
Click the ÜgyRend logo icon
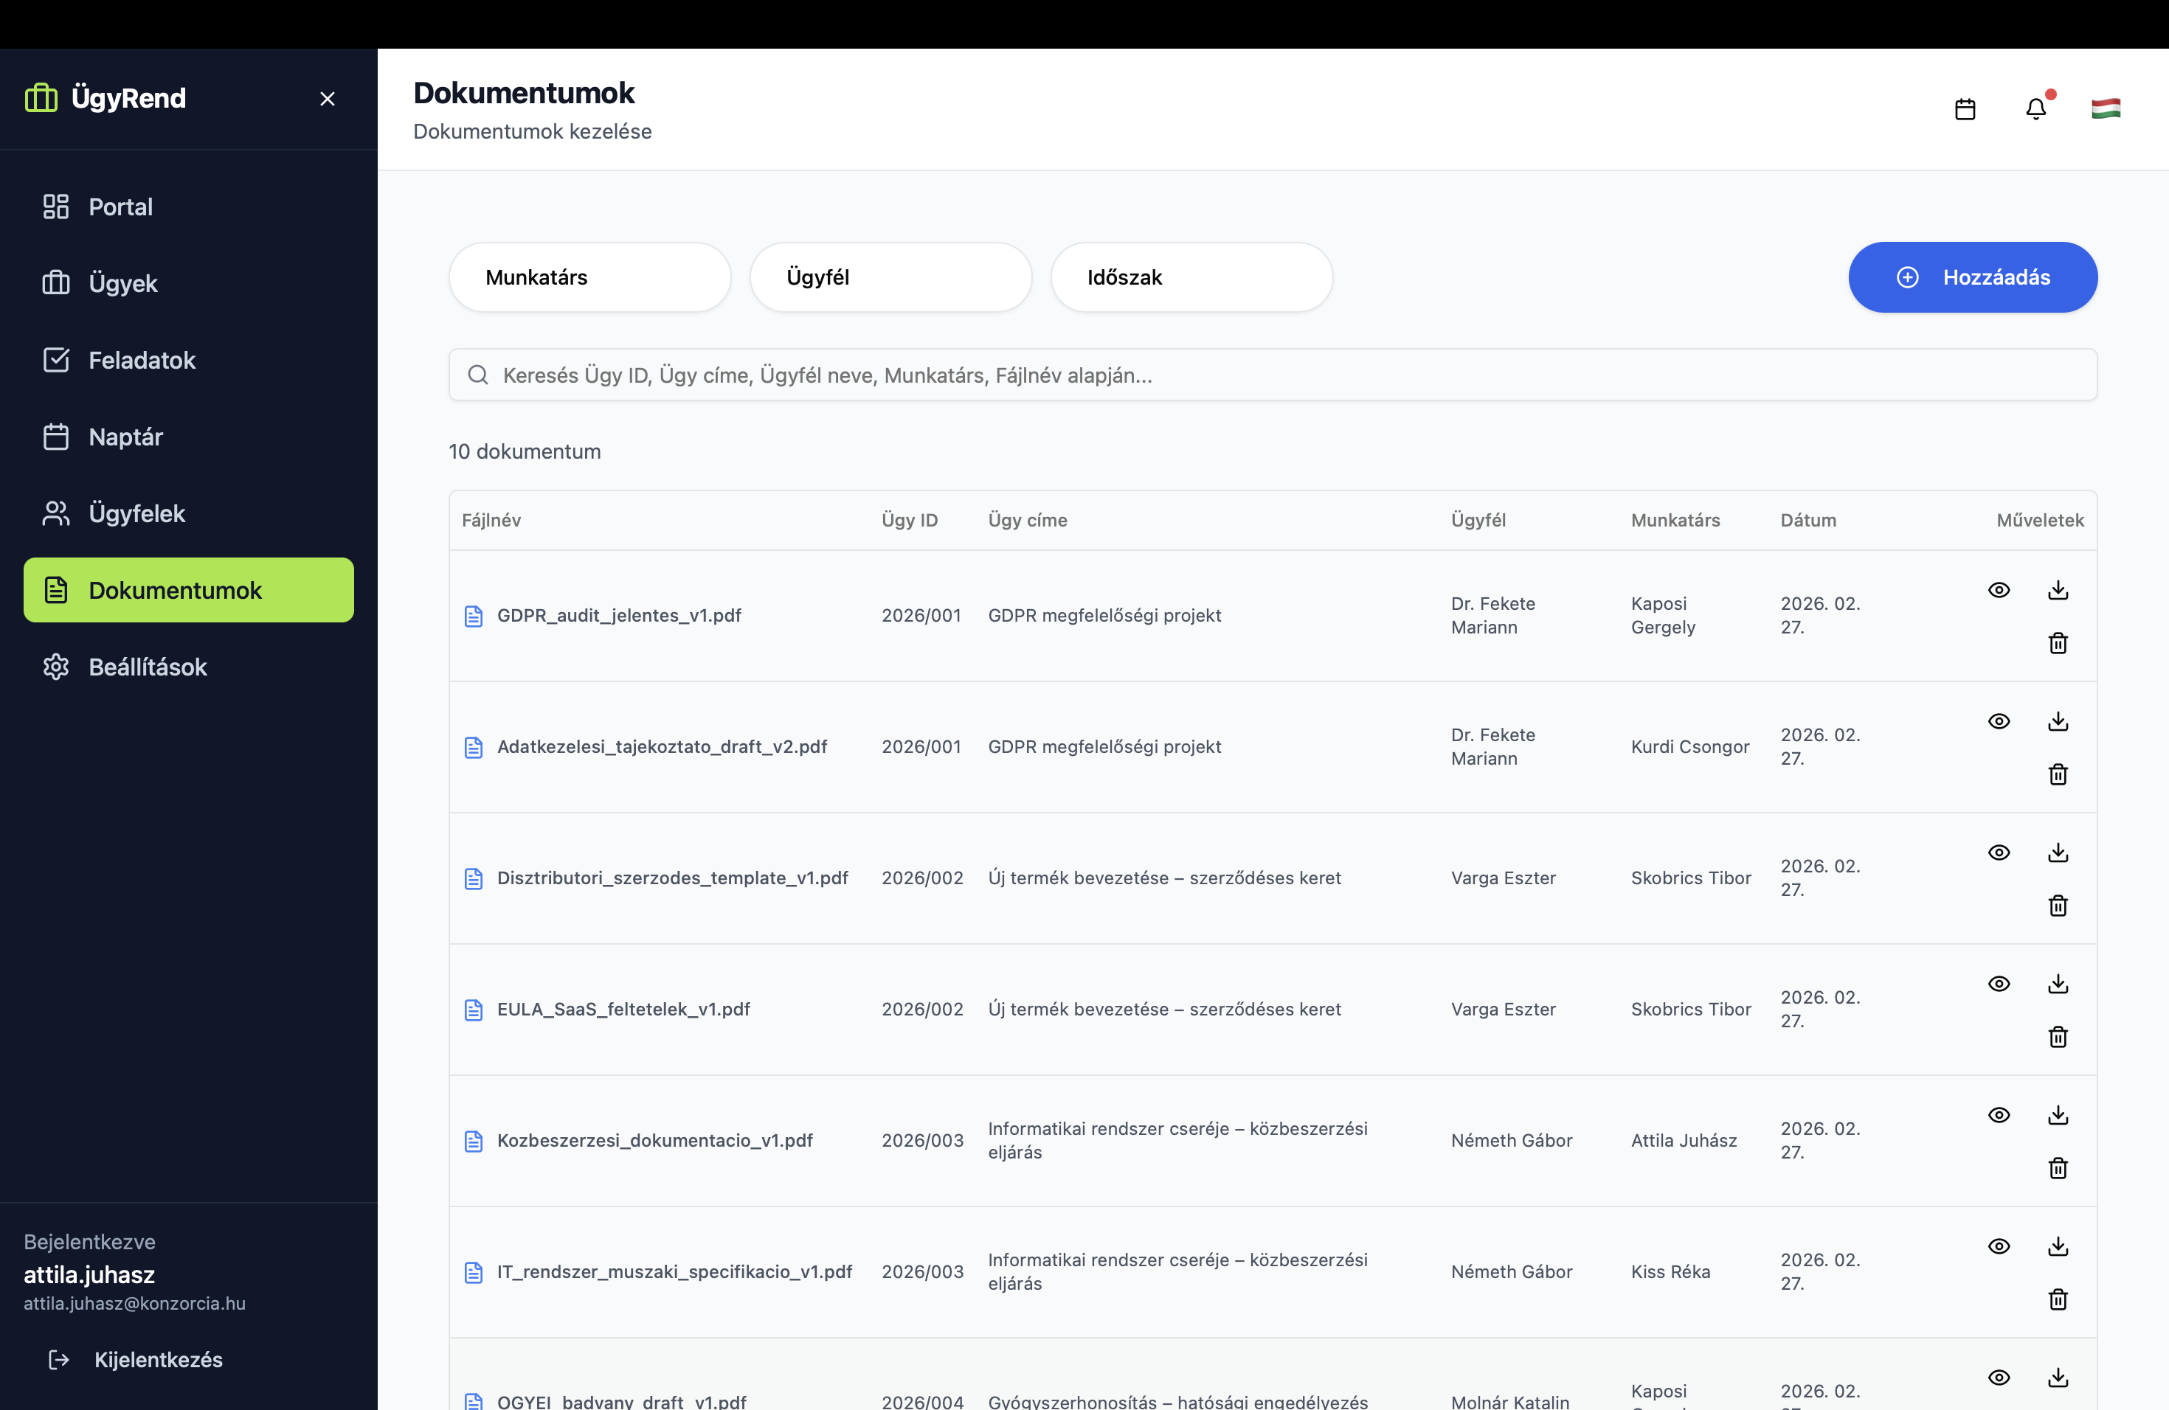(x=41, y=97)
